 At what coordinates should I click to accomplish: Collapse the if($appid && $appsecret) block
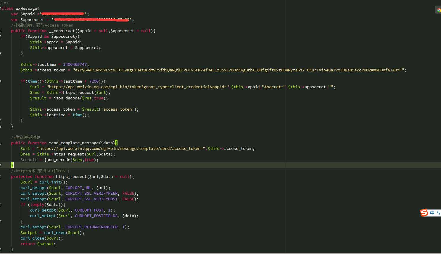pyautogui.click(x=1, y=37)
